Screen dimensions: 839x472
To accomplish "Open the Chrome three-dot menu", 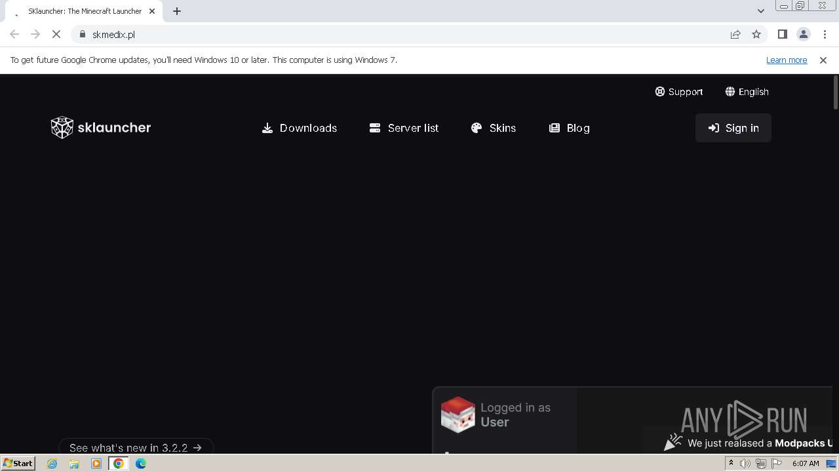I will click(x=825, y=34).
